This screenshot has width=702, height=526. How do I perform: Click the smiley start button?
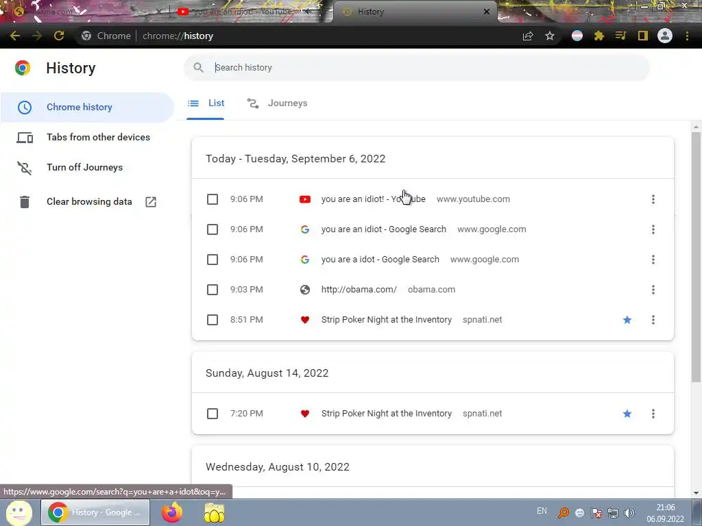(x=19, y=513)
